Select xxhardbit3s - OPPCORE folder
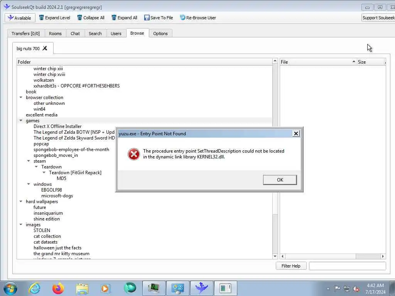The width and height of the screenshot is (395, 296). [x=77, y=86]
